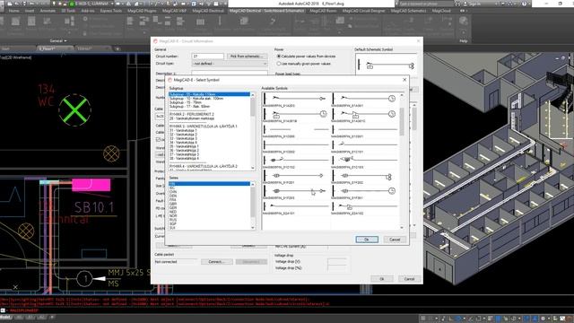The image size is (574, 323).
Task: Choose fuse symbol 01F301 ending in clock
Action: pyautogui.click(x=365, y=192)
